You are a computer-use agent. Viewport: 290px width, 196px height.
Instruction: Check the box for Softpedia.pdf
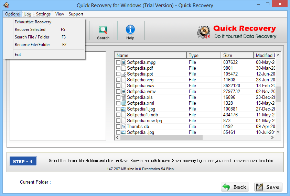tap(118, 68)
